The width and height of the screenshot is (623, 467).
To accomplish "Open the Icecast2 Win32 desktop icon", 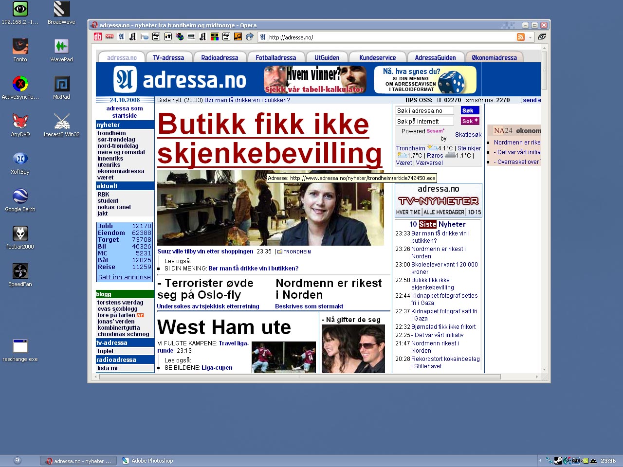I will 61,125.
